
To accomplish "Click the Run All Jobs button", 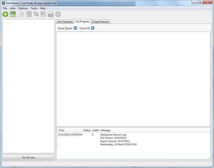I will click(x=29, y=157).
